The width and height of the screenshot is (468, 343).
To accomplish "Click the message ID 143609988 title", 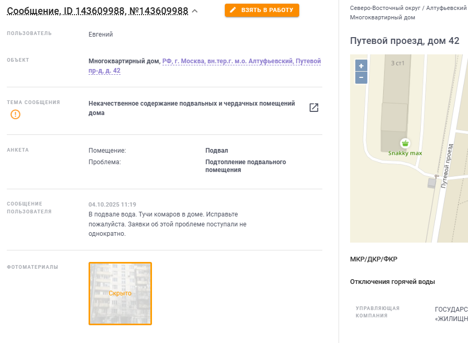I will point(97,11).
